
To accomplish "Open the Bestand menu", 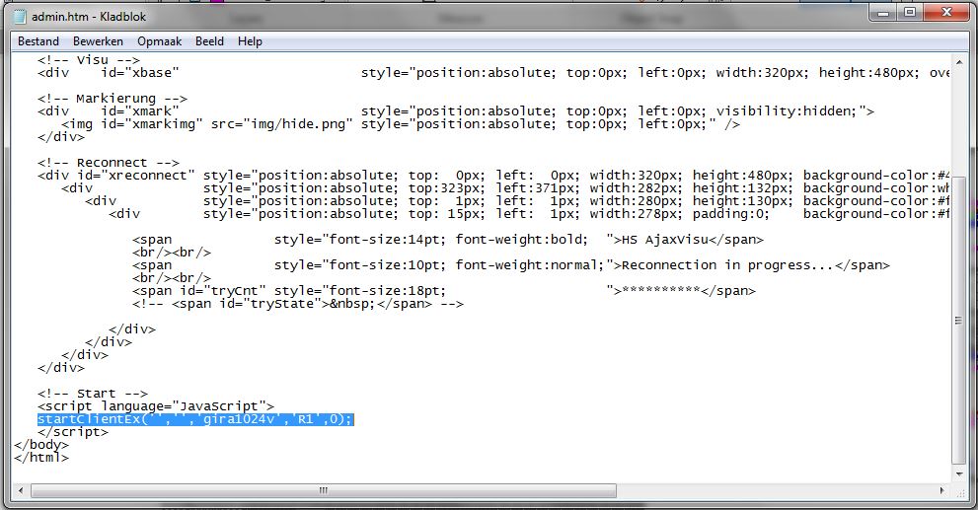I will [x=38, y=41].
